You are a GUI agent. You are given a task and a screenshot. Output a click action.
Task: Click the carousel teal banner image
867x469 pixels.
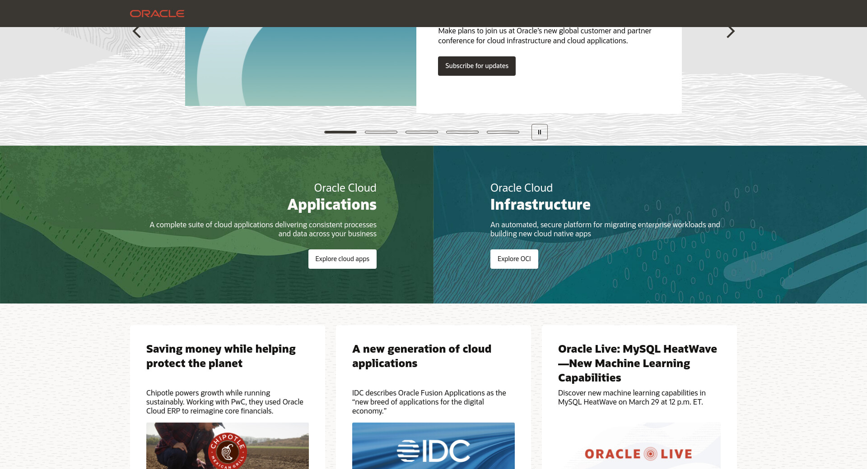click(300, 67)
